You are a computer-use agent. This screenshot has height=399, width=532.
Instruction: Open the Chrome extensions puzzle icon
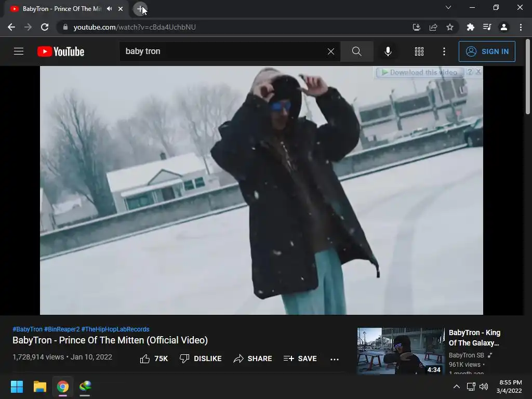pyautogui.click(x=471, y=27)
